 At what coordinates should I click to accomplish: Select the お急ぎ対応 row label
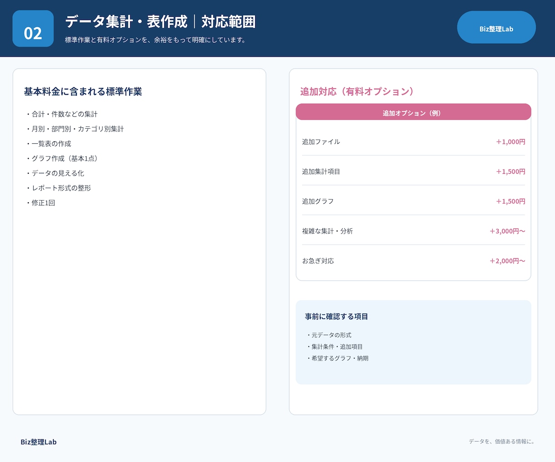[x=318, y=261]
